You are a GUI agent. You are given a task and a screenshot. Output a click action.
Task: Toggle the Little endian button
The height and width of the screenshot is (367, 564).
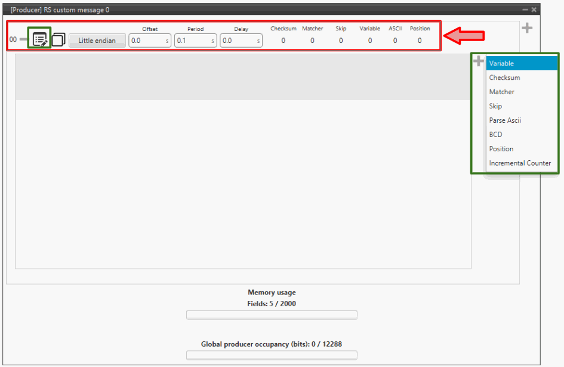[x=97, y=41]
